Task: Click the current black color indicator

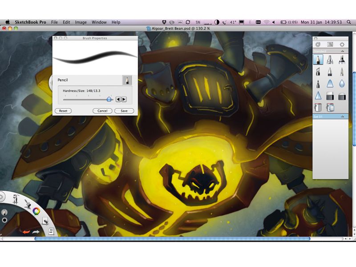Action: point(4,220)
